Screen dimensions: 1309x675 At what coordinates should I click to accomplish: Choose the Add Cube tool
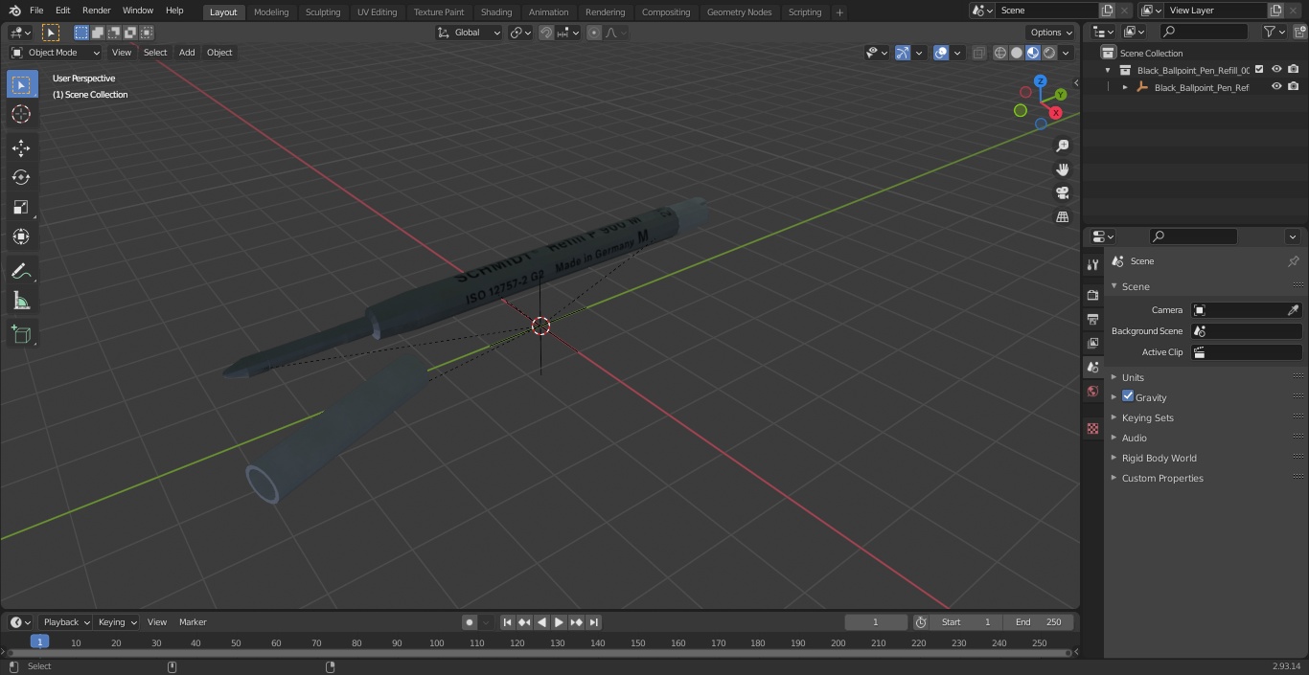pyautogui.click(x=21, y=334)
